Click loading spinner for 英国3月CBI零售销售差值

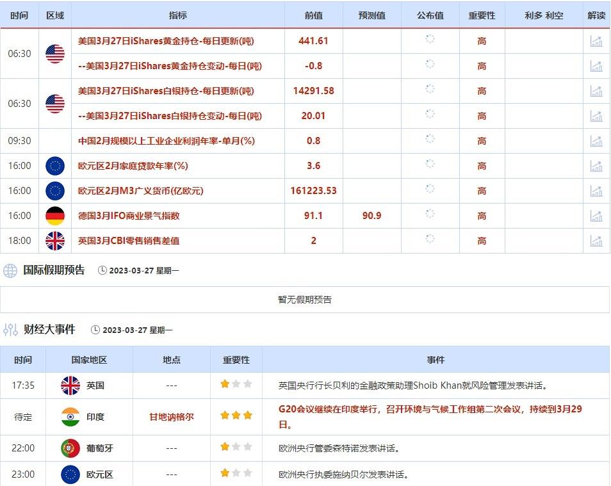coord(430,239)
